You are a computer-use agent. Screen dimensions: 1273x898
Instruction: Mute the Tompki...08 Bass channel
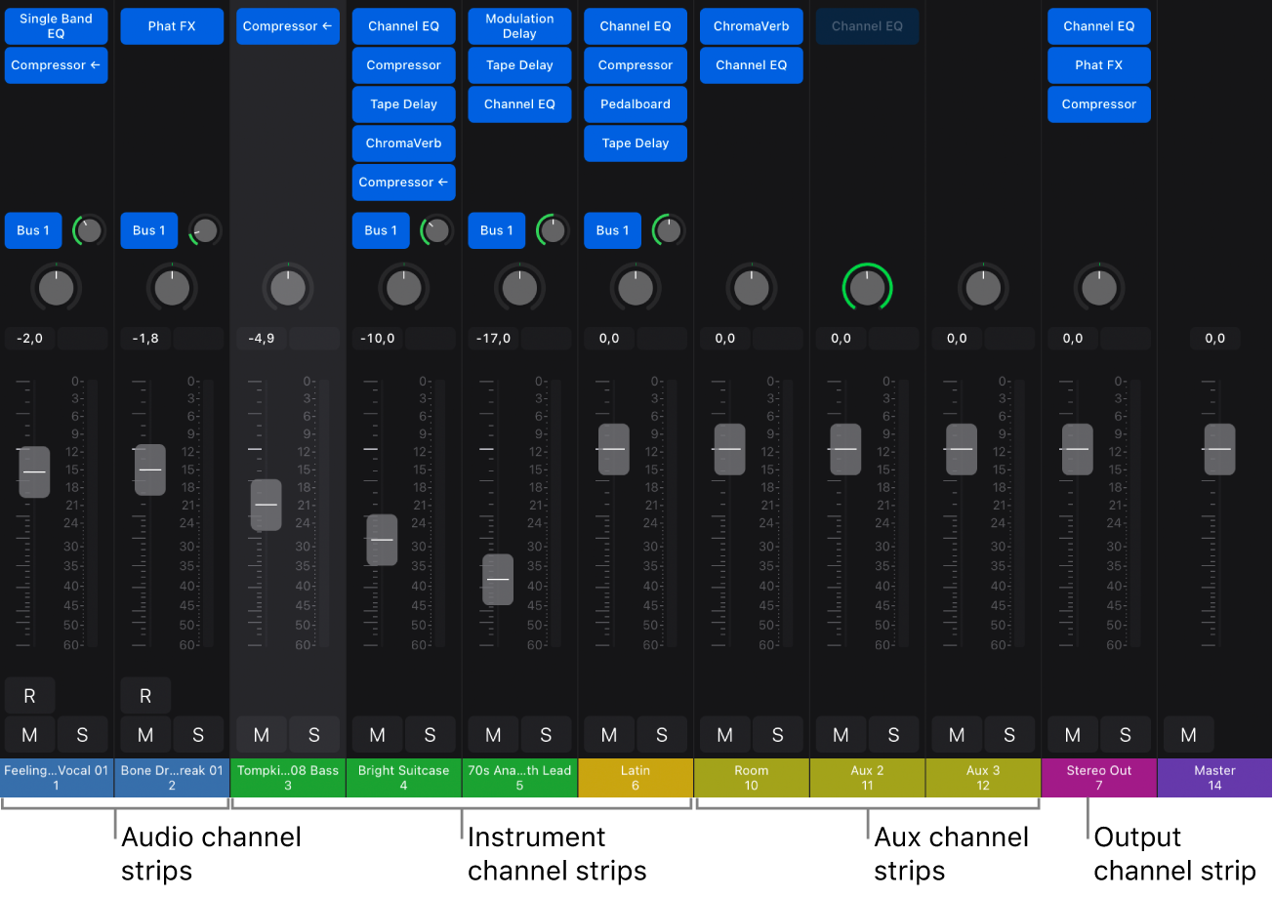pos(262,735)
